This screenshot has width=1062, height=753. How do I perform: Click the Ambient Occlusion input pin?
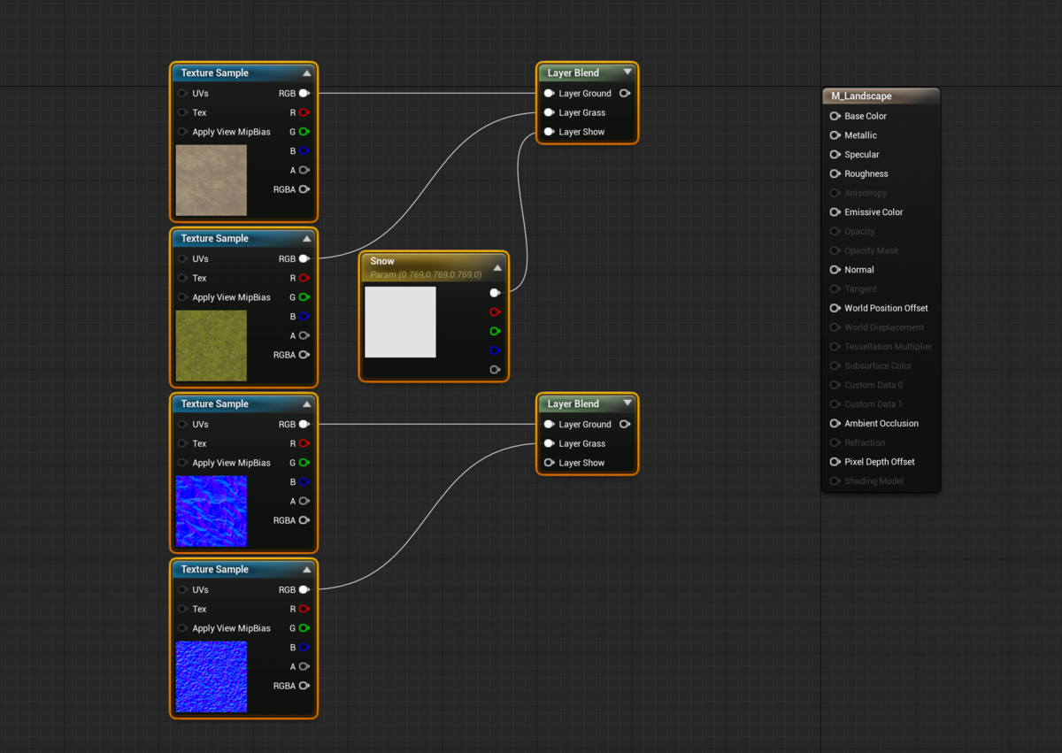[x=835, y=423]
